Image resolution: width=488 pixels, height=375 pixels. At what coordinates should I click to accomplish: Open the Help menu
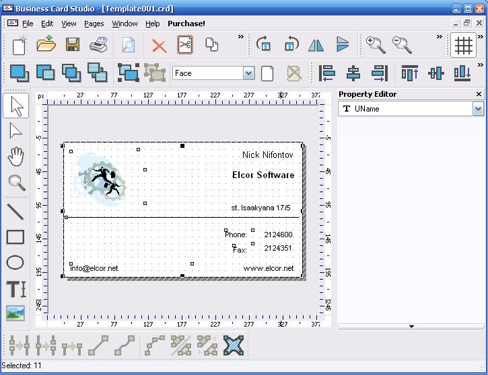(153, 24)
